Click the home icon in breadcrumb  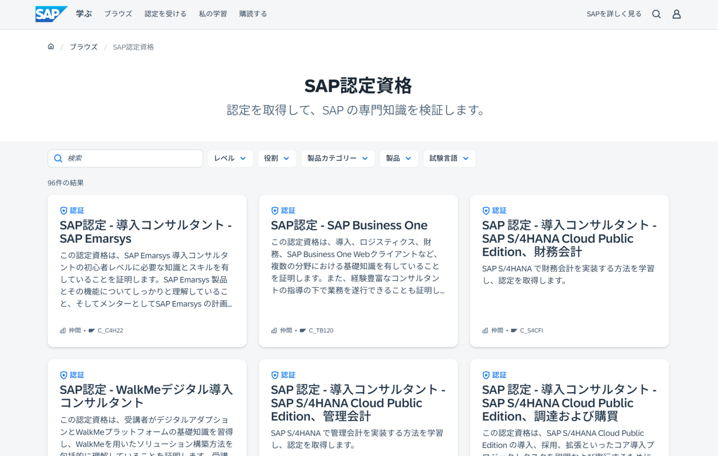pos(51,47)
